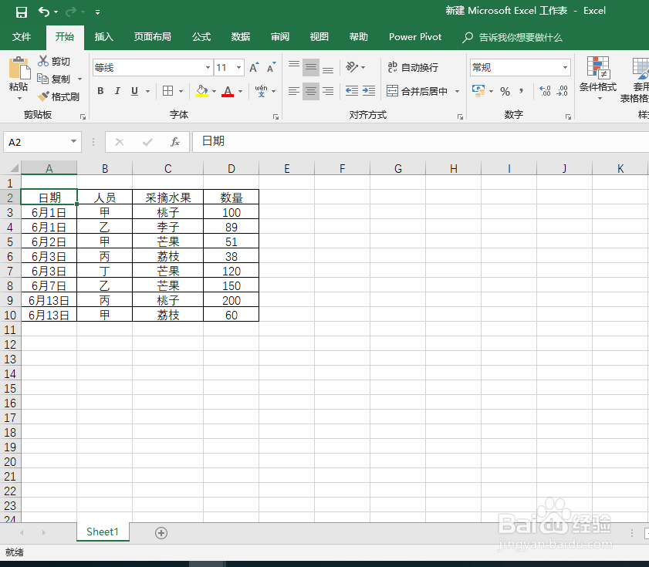Click Merge & Center (合并后居中) button

coord(417,91)
